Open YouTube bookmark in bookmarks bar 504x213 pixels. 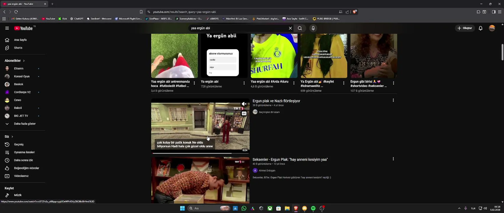pos(49,19)
